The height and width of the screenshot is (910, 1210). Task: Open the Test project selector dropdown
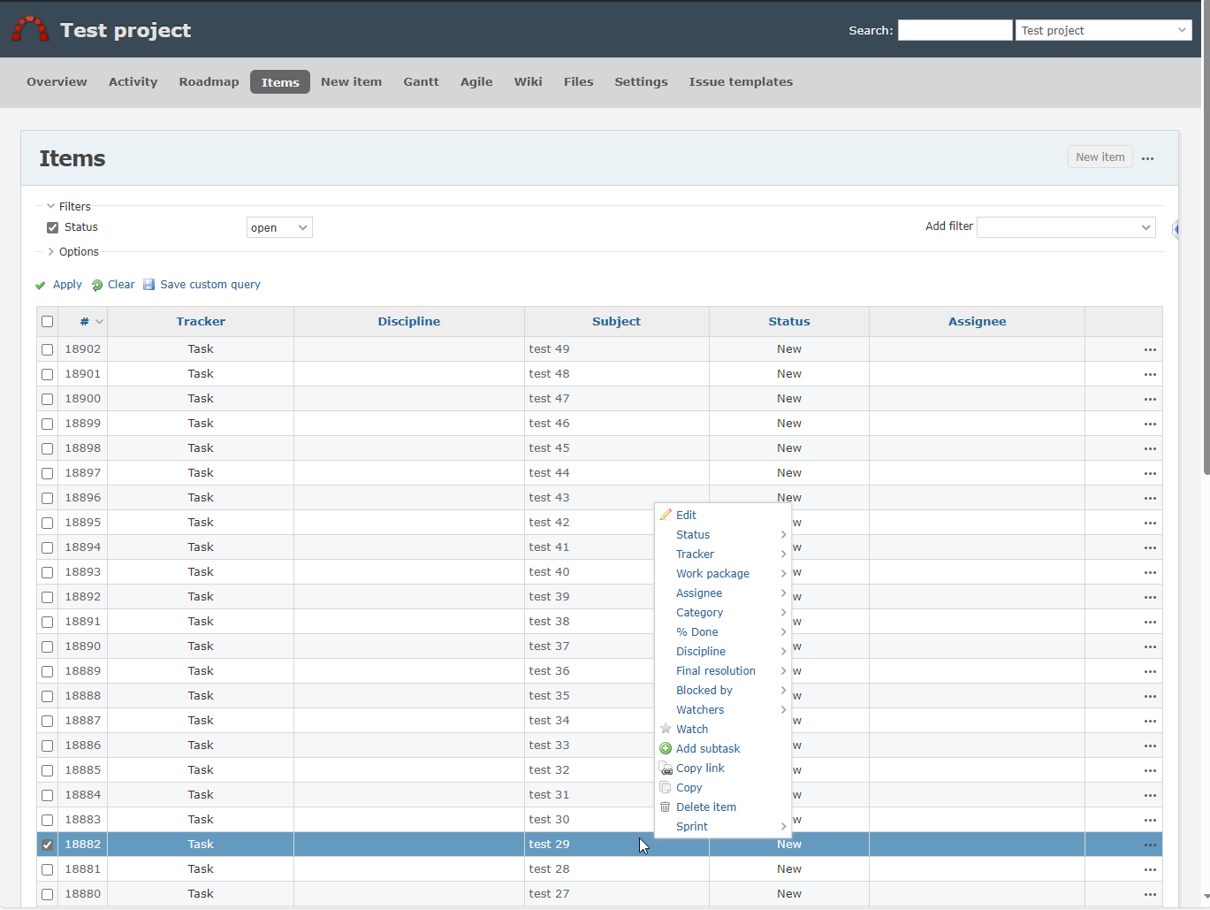click(1103, 30)
